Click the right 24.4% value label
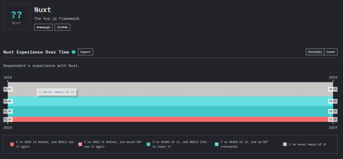 click(x=332, y=101)
